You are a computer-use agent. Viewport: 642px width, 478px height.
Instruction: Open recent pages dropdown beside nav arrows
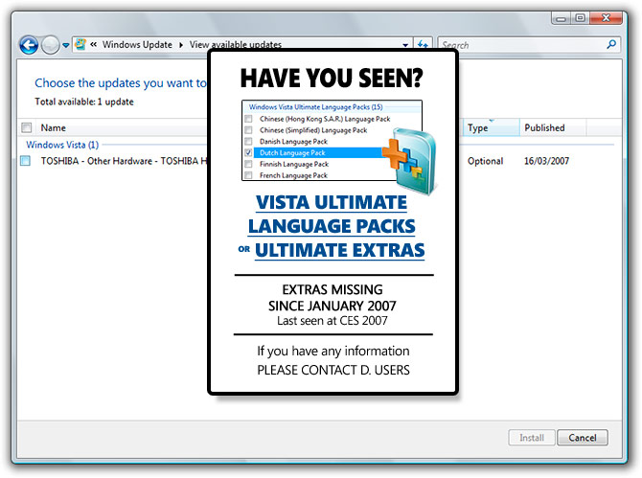click(65, 45)
